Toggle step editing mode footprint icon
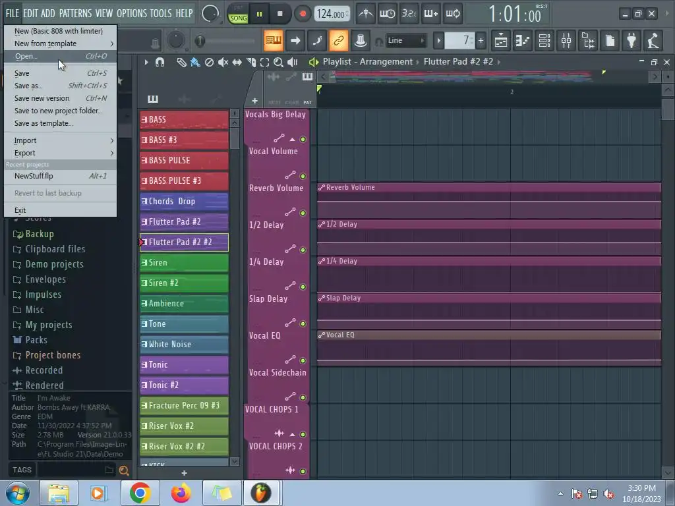 pos(317,41)
